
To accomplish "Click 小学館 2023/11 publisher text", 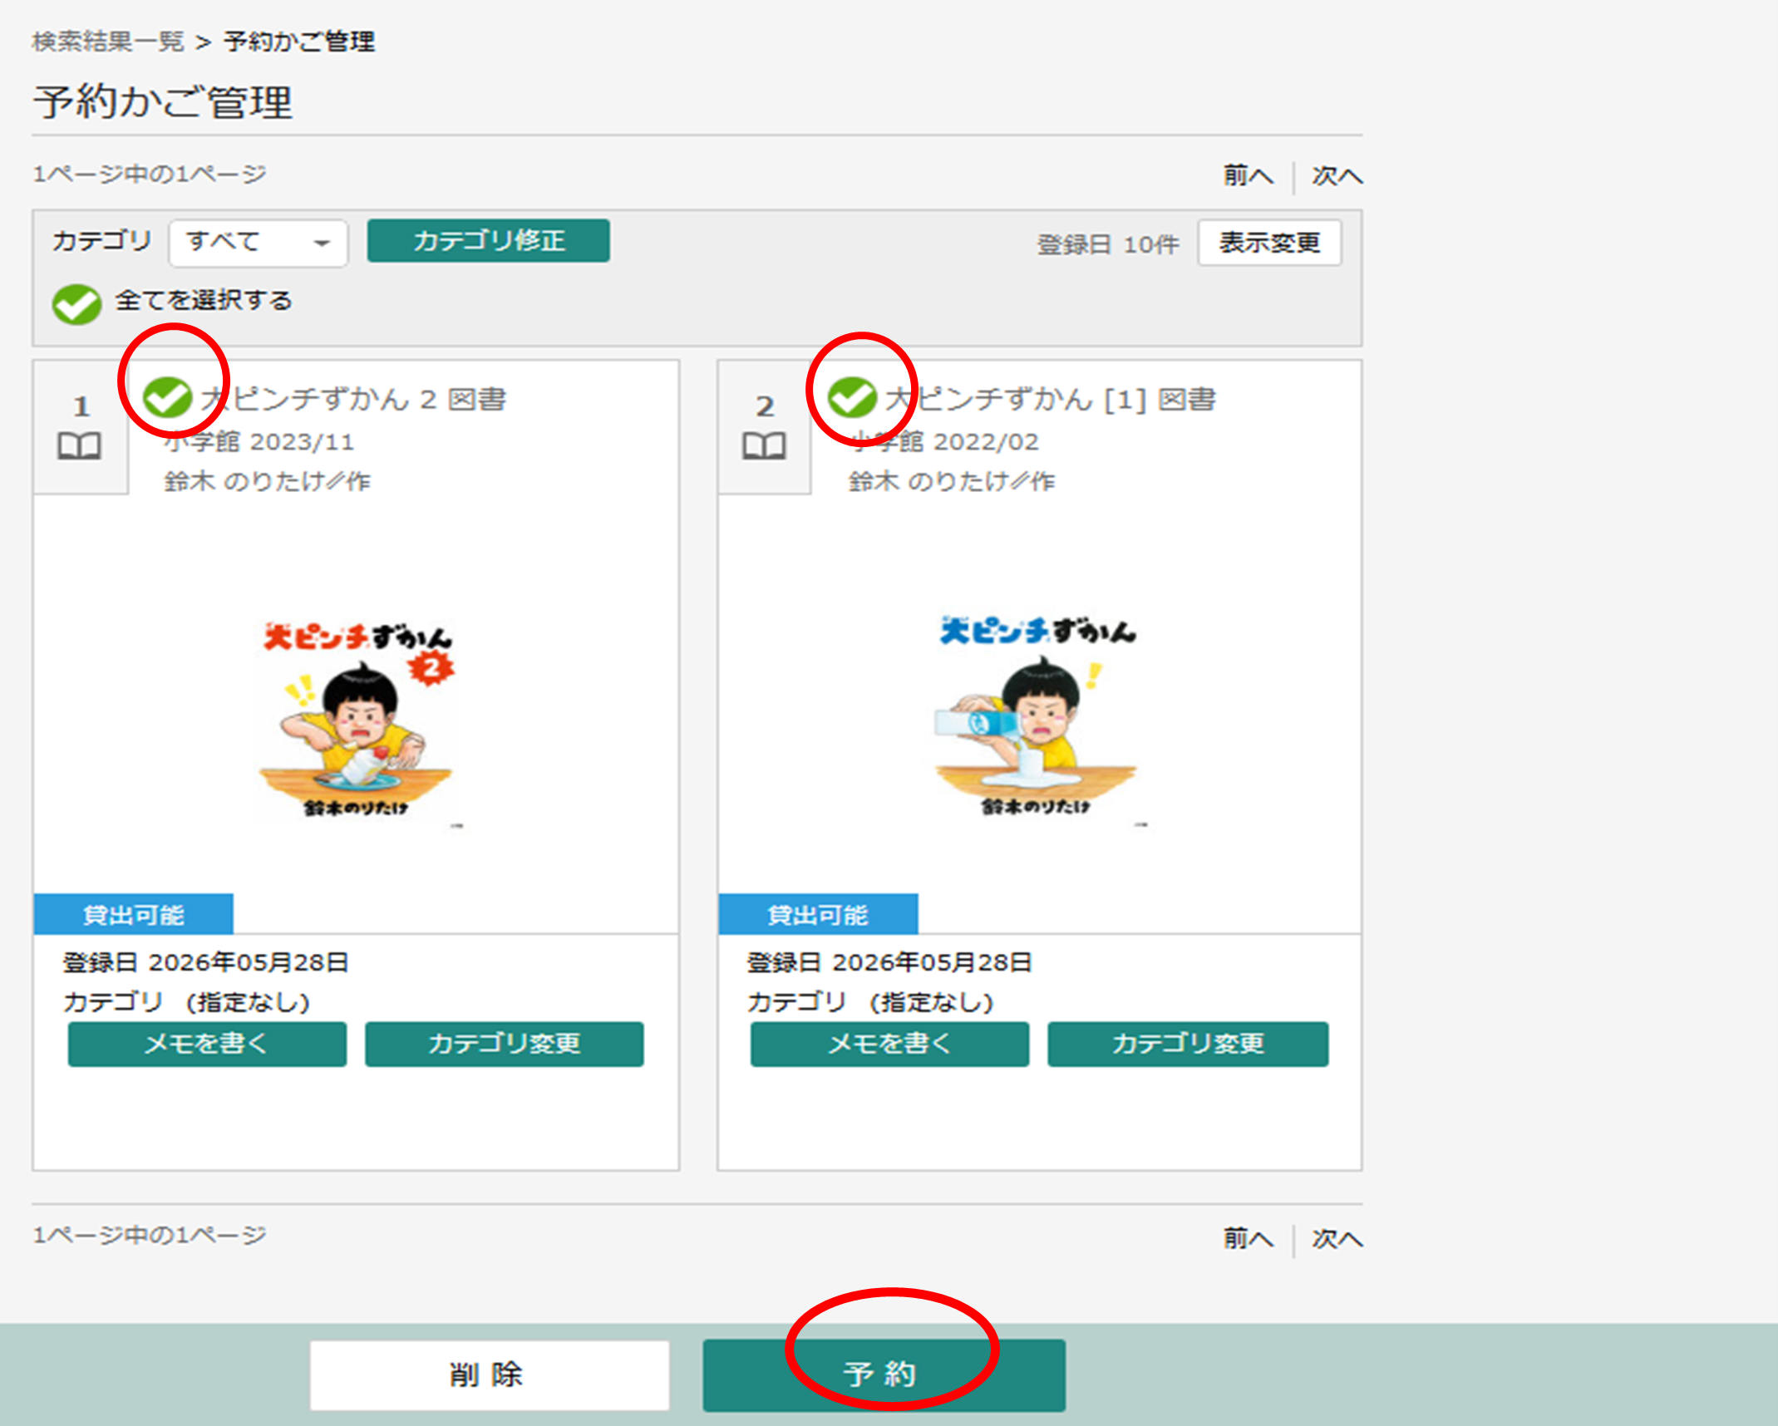I will click(259, 442).
